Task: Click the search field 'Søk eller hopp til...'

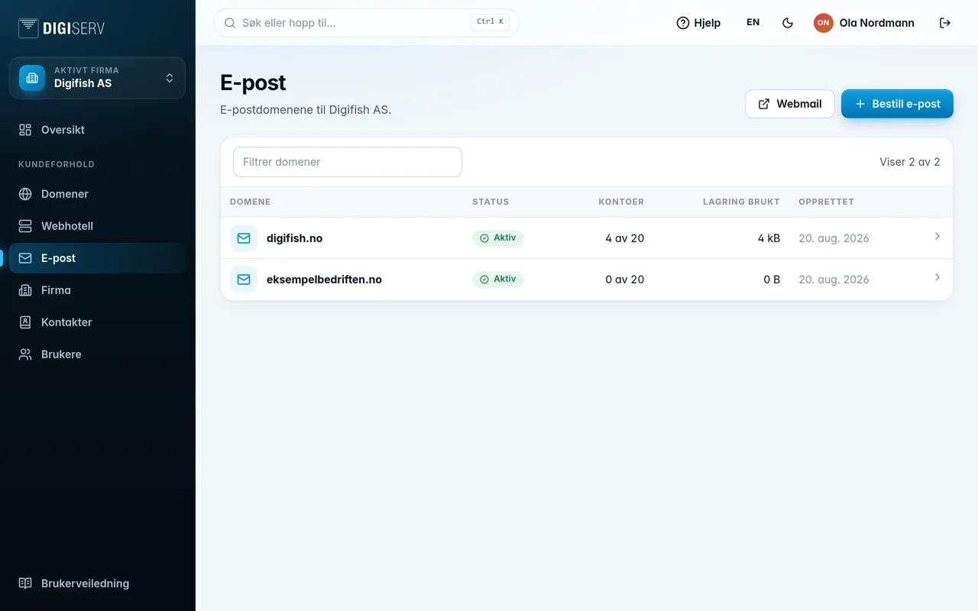Action: click(367, 23)
